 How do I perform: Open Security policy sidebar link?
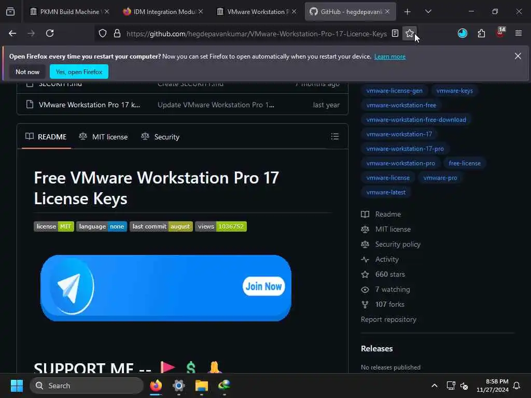(391, 244)
